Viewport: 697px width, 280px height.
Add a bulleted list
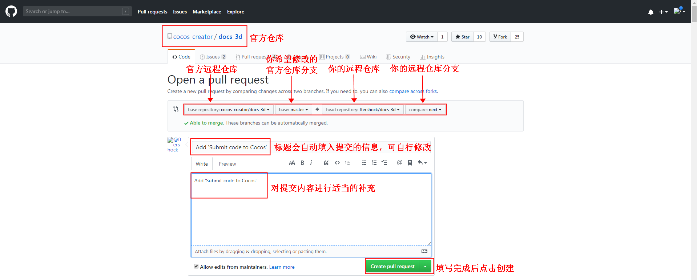364,163
